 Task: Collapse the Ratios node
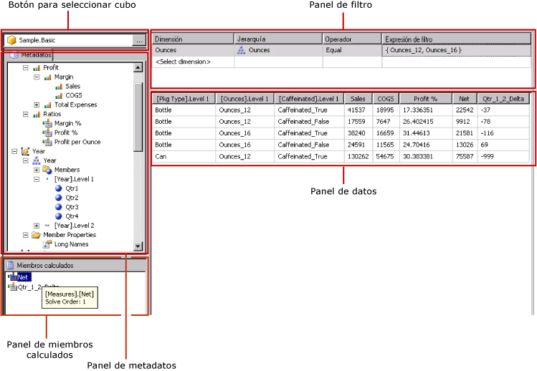[x=26, y=114]
